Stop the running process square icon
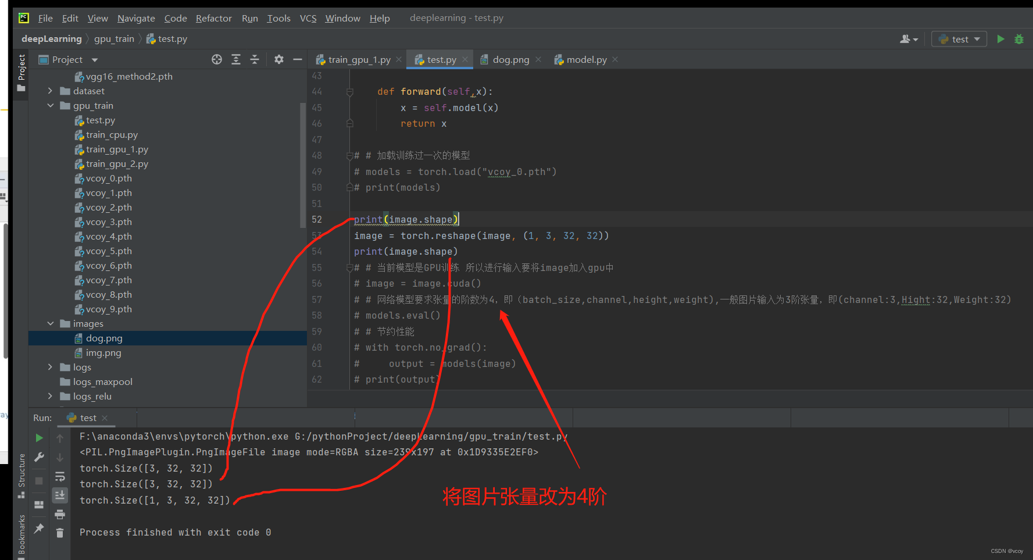 coord(39,481)
